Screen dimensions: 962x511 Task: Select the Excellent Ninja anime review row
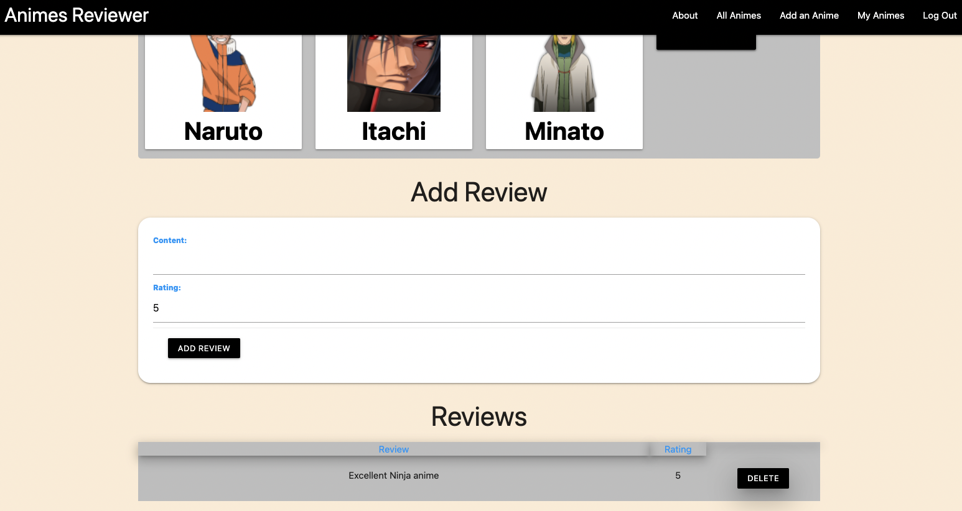coord(393,475)
